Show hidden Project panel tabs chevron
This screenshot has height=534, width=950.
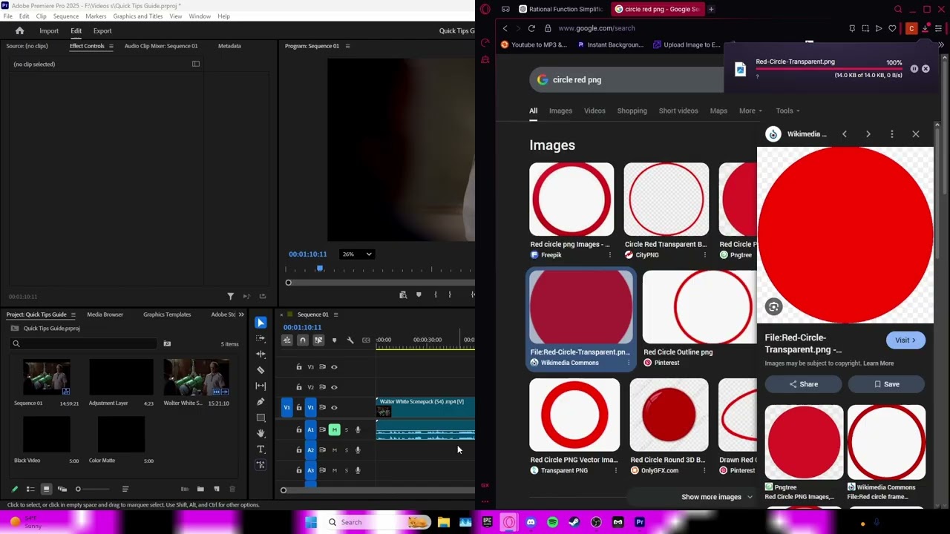pos(241,314)
